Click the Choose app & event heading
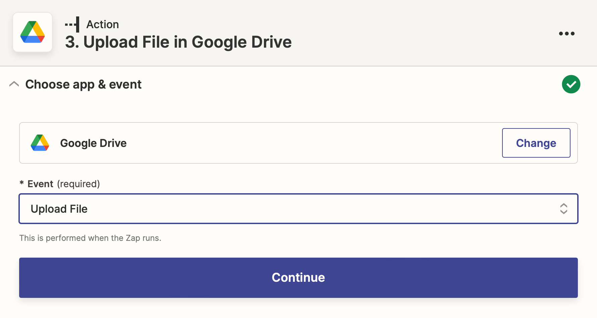This screenshot has width=597, height=318. 84,85
